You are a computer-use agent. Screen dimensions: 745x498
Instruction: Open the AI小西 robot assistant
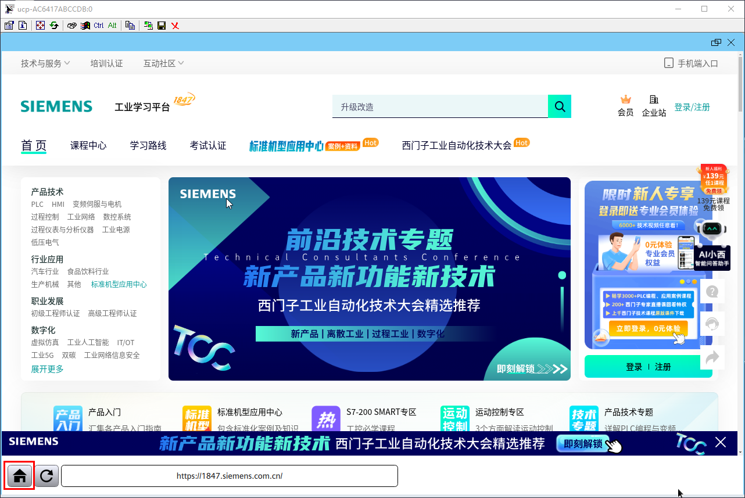[x=712, y=245]
